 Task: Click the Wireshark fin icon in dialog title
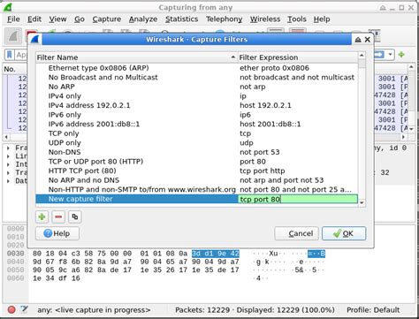coord(34,39)
